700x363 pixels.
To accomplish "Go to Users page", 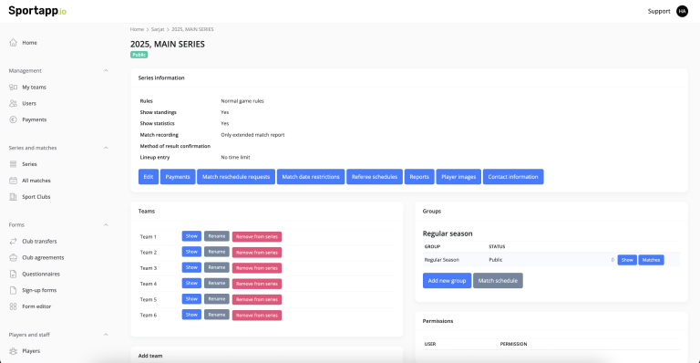I will [x=29, y=104].
